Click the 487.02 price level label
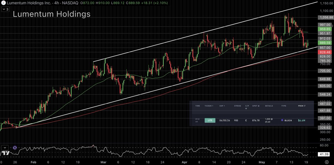The width and height of the screenshot is (334, 165). 325,104
